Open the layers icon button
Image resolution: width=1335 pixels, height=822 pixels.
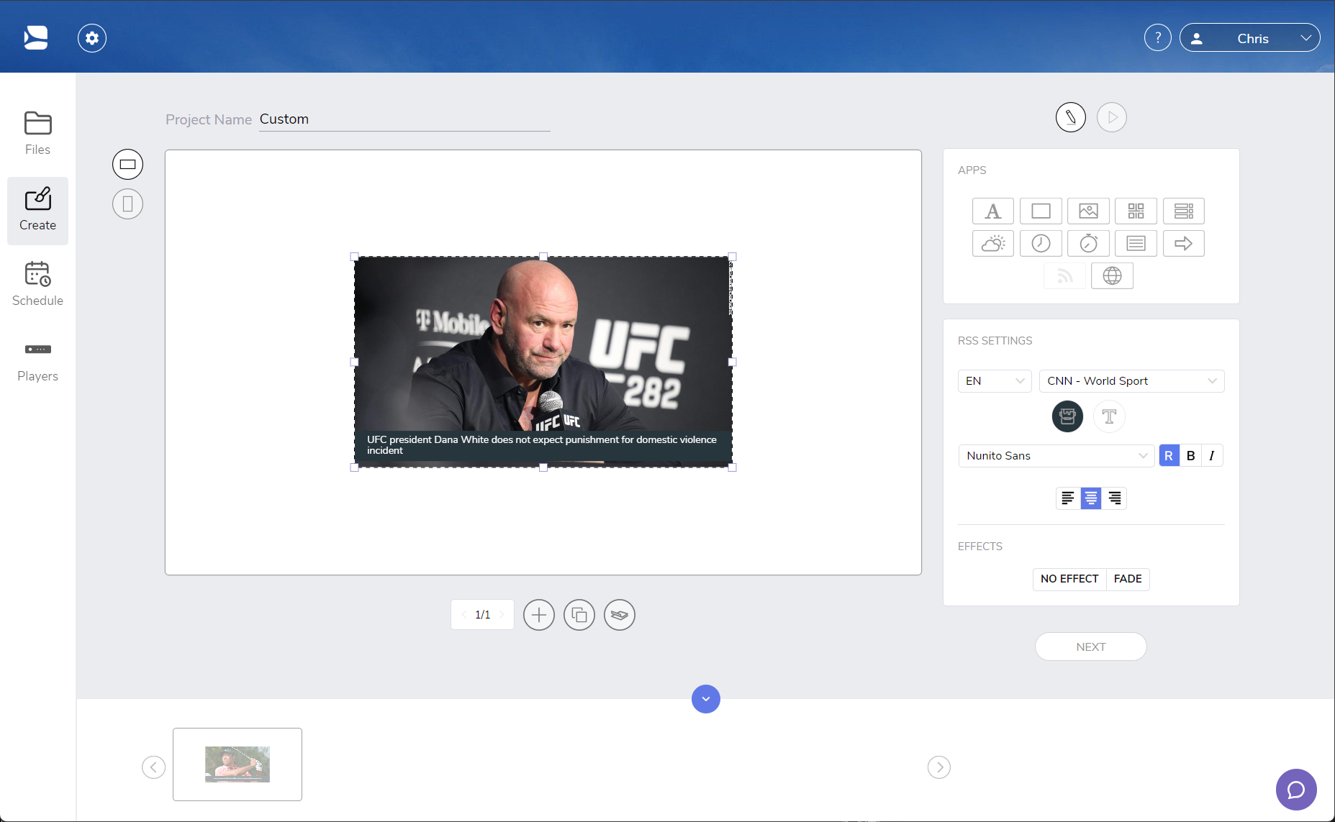[619, 615]
